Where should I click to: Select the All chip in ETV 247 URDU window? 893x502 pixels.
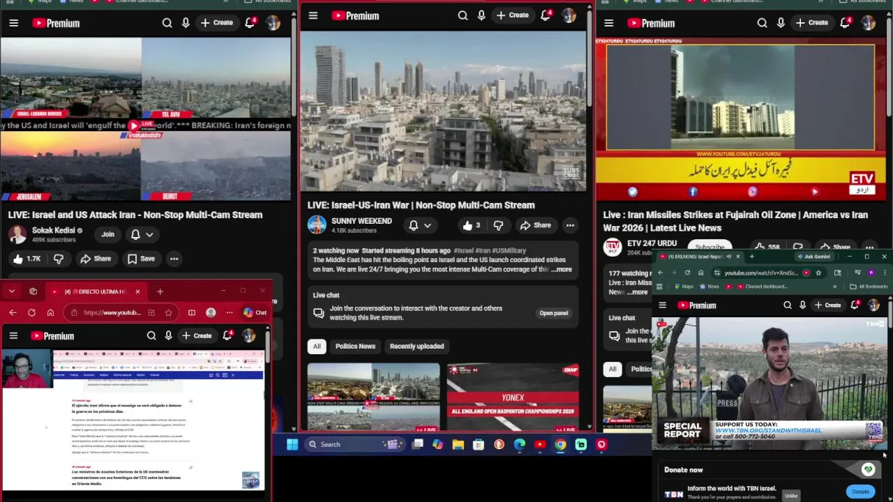click(x=612, y=369)
